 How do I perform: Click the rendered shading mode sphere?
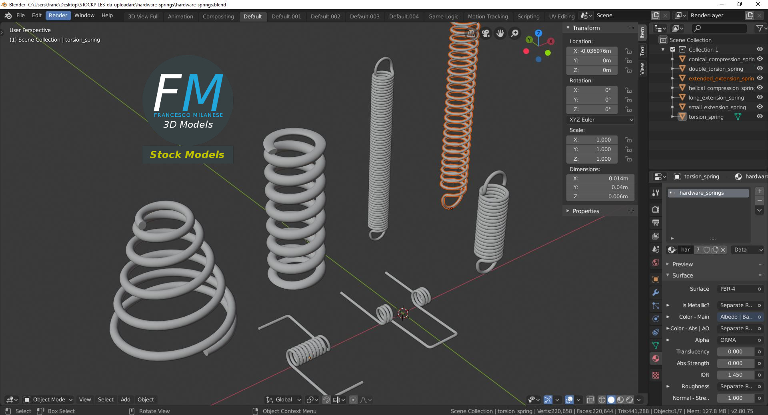coord(629,400)
